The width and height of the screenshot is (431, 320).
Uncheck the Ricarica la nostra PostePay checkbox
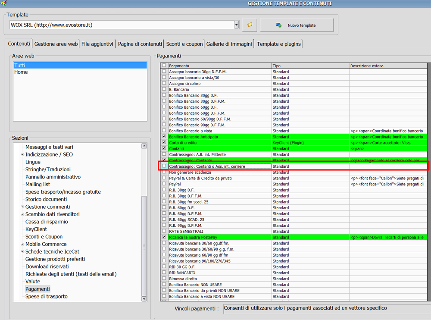tap(164, 237)
